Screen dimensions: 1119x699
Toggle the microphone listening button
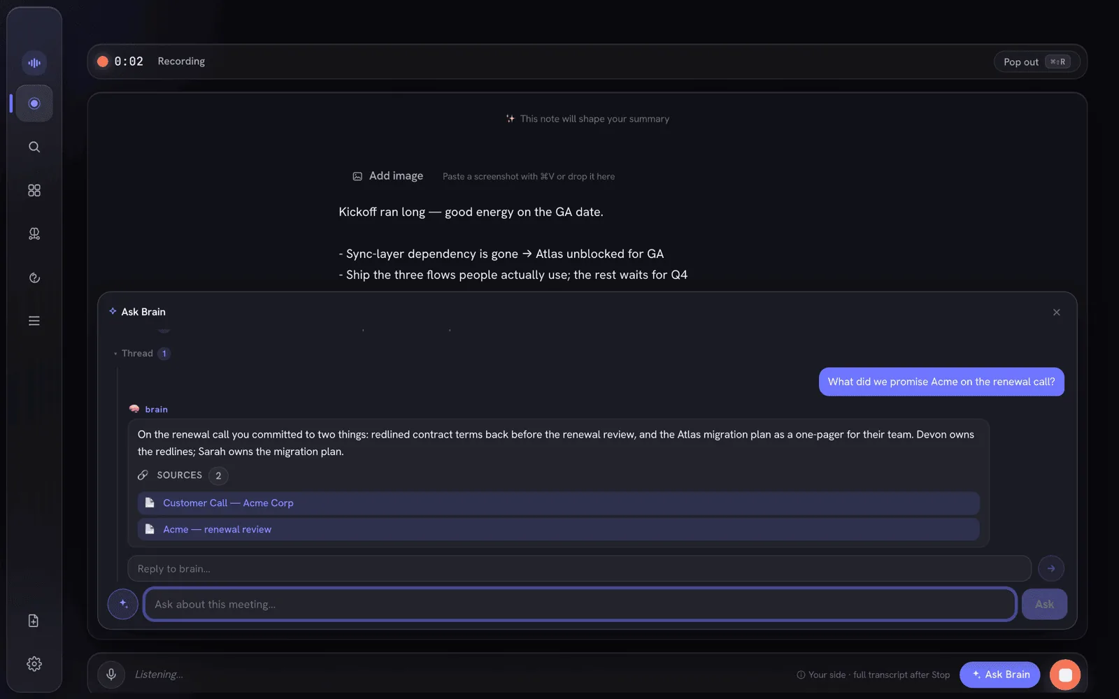click(x=111, y=675)
